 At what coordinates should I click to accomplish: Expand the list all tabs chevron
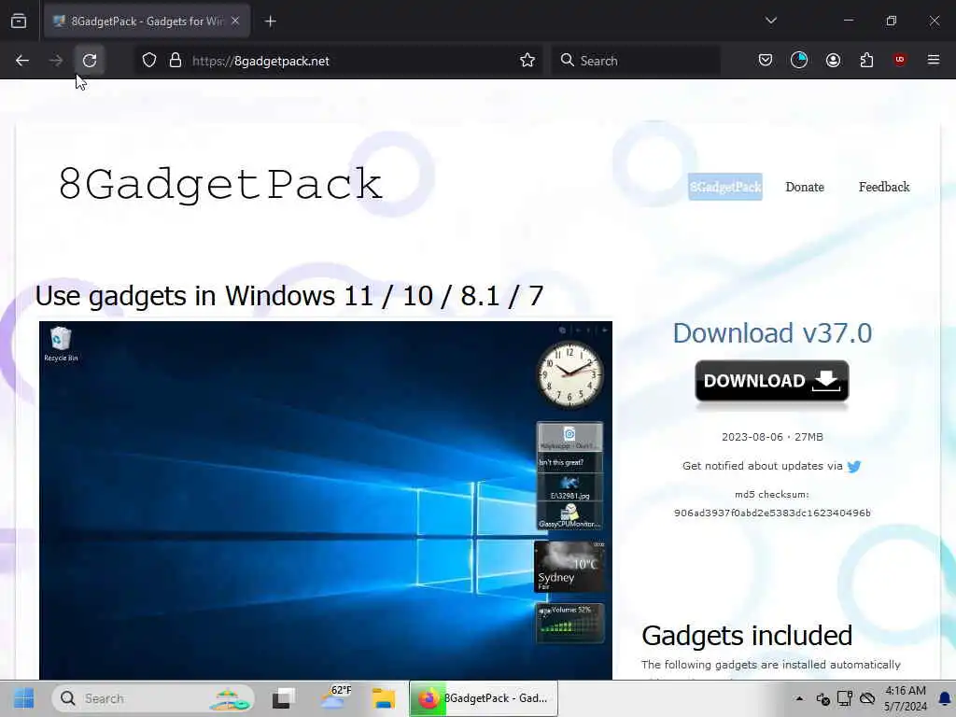pos(770,21)
